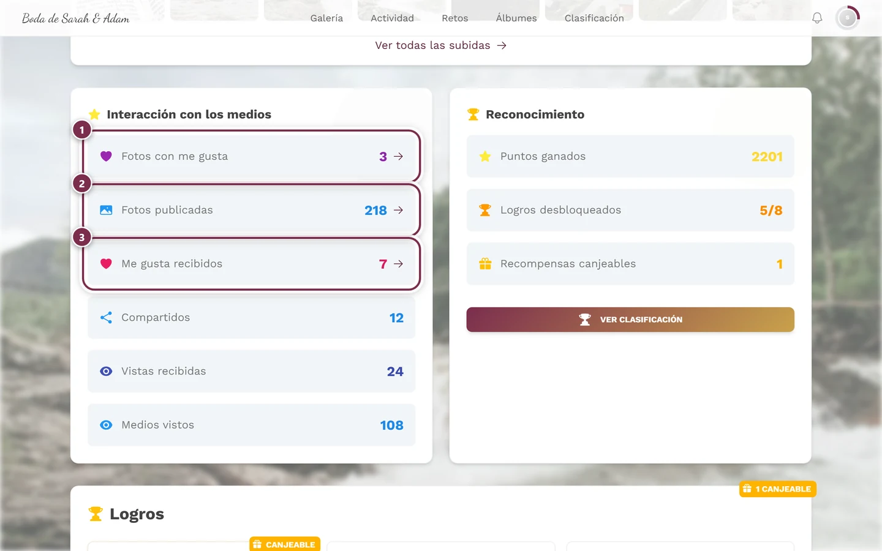Open the user profile avatar
Screen dimensions: 882x551
(x=848, y=18)
